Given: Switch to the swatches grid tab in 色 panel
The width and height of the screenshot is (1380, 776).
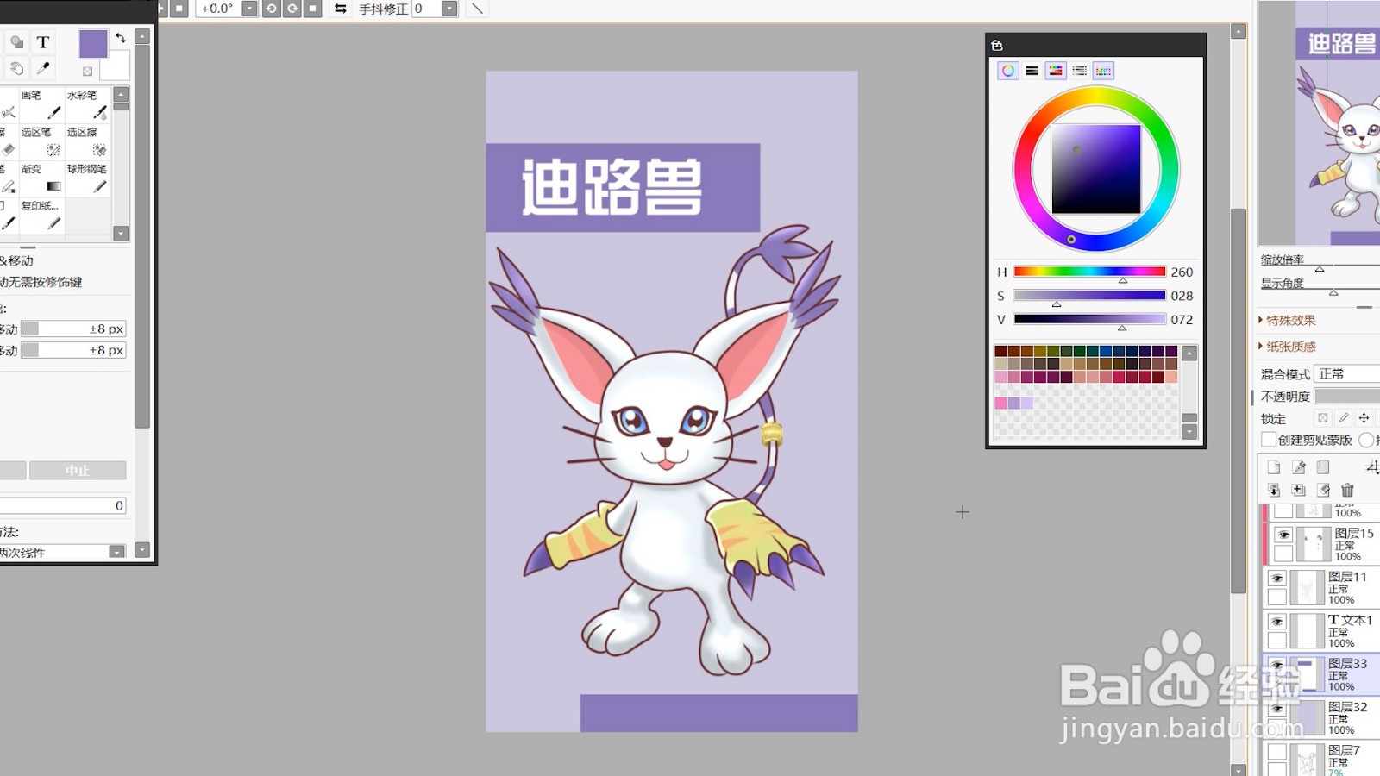Looking at the screenshot, I should click(1103, 71).
